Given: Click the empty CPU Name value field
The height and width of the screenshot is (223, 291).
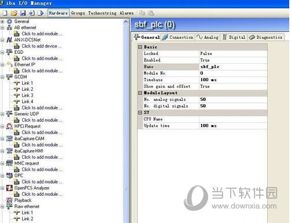Looking at the screenshot, I should click(233, 119).
